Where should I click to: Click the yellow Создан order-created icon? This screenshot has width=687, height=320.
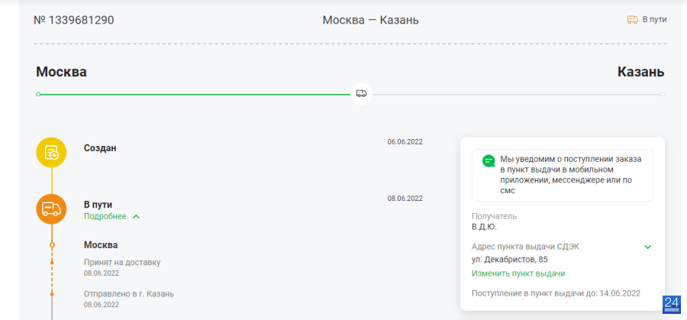(x=51, y=153)
